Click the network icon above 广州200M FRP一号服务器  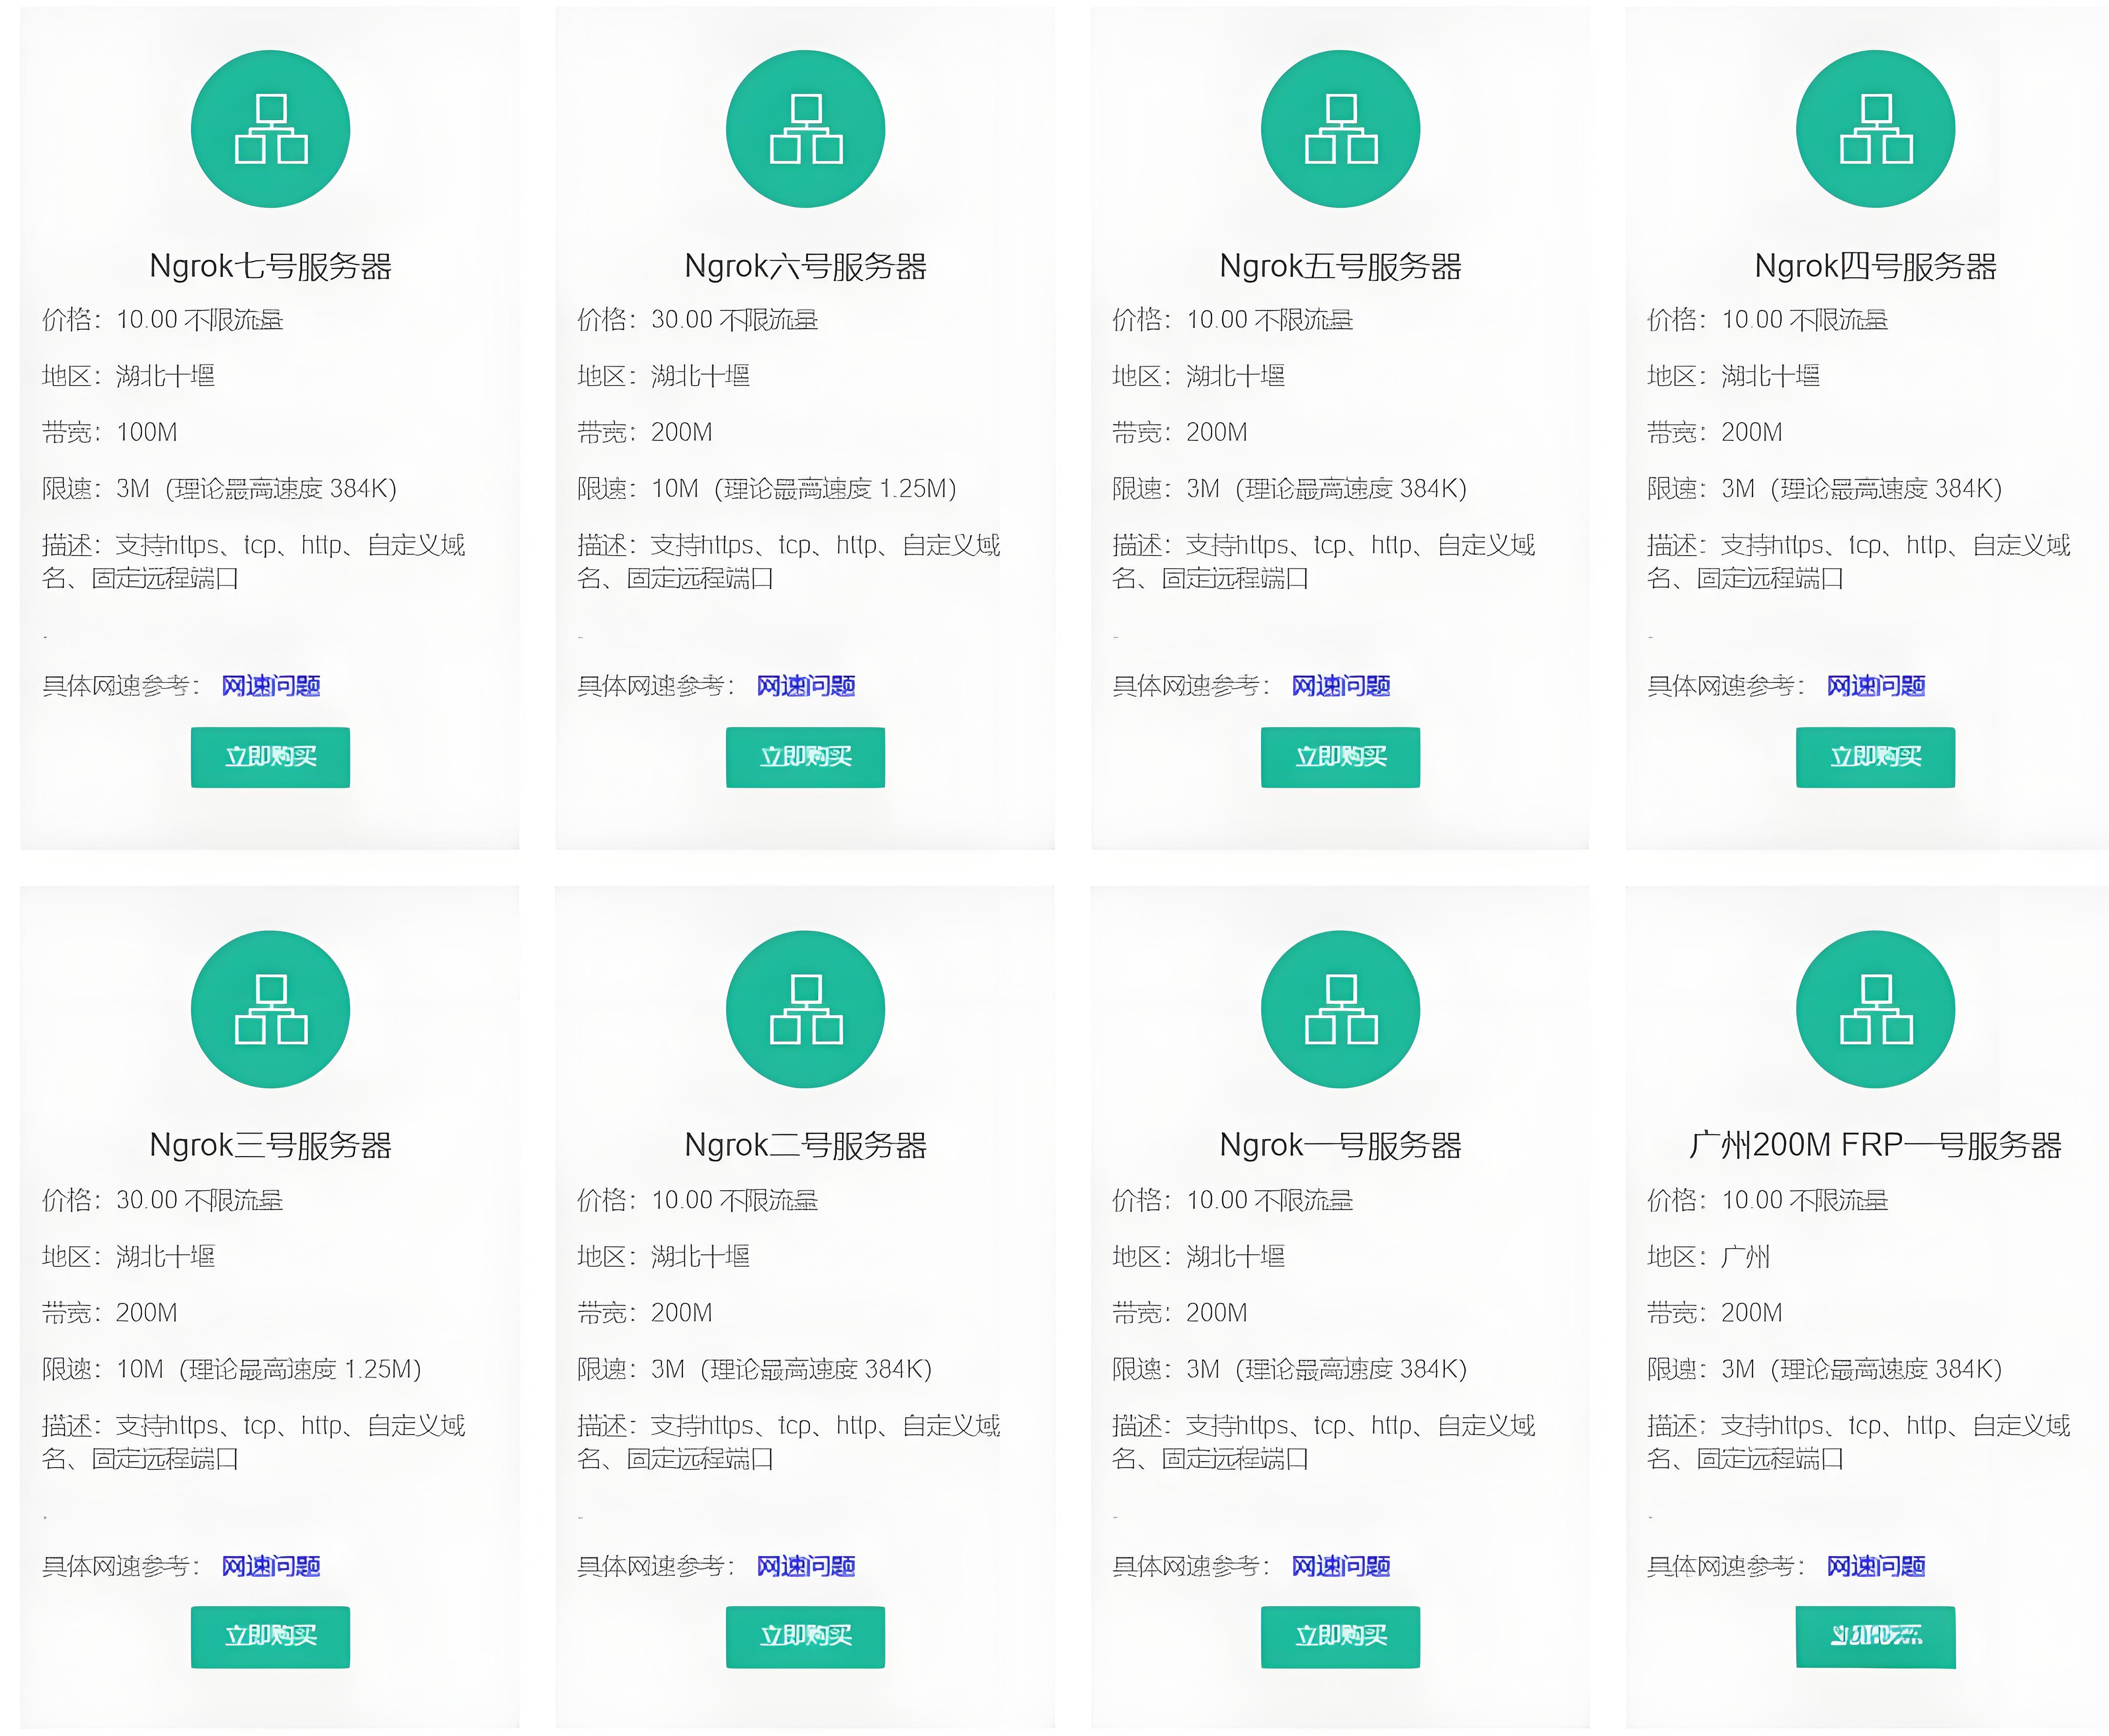coord(1875,1009)
